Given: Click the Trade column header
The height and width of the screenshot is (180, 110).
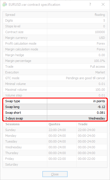Looking at the screenshot, I should [x=83, y=124].
